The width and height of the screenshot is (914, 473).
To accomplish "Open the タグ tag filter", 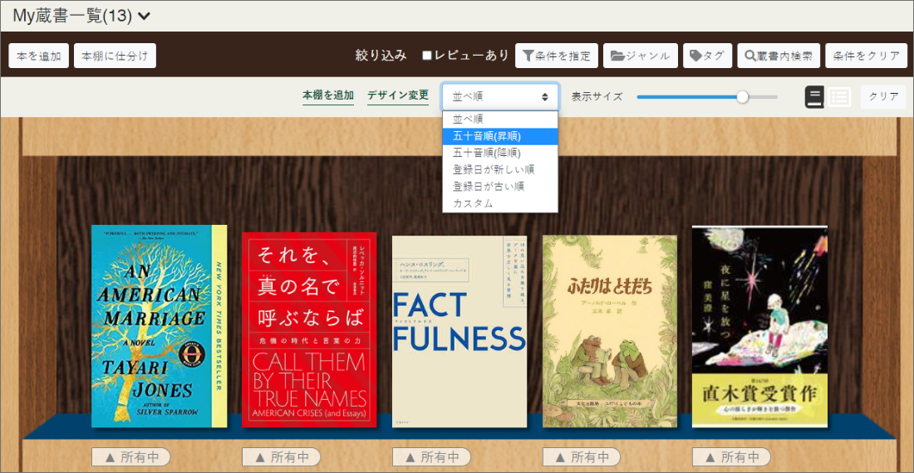I will tap(707, 56).
